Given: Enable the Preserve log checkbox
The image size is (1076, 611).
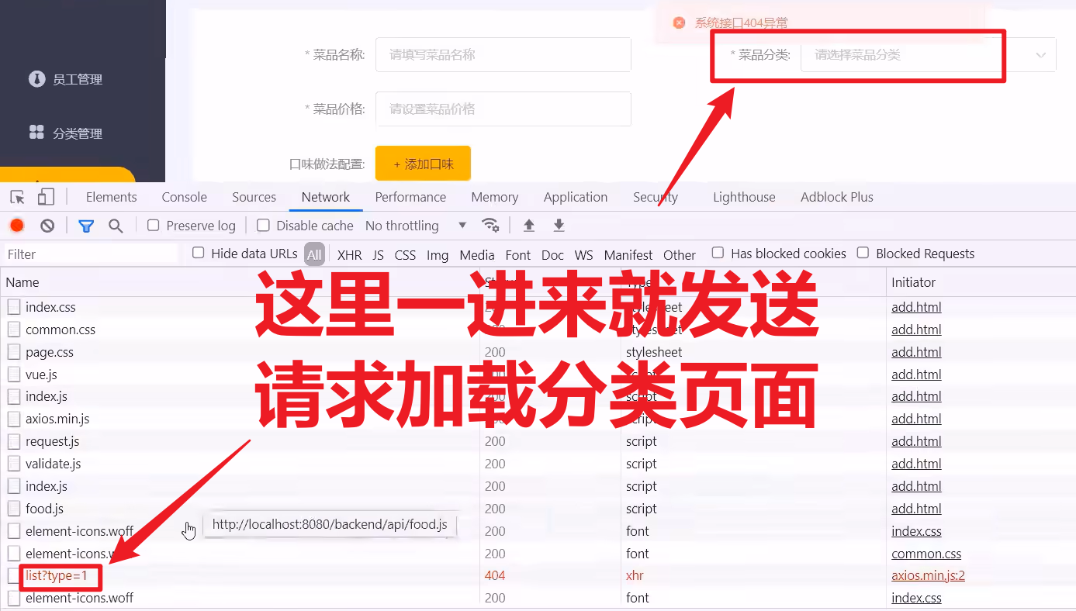Looking at the screenshot, I should point(154,226).
